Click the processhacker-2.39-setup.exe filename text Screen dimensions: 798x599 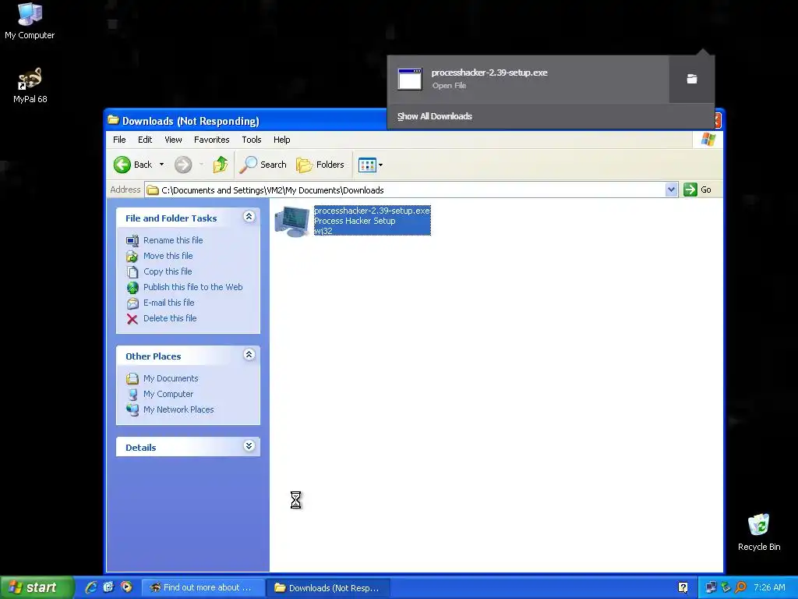tap(372, 211)
